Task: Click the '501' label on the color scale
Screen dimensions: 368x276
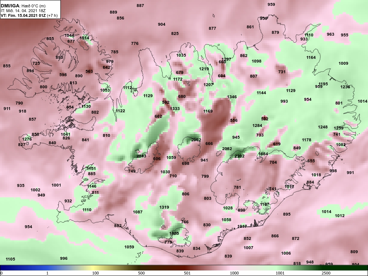Action: pos(187,273)
